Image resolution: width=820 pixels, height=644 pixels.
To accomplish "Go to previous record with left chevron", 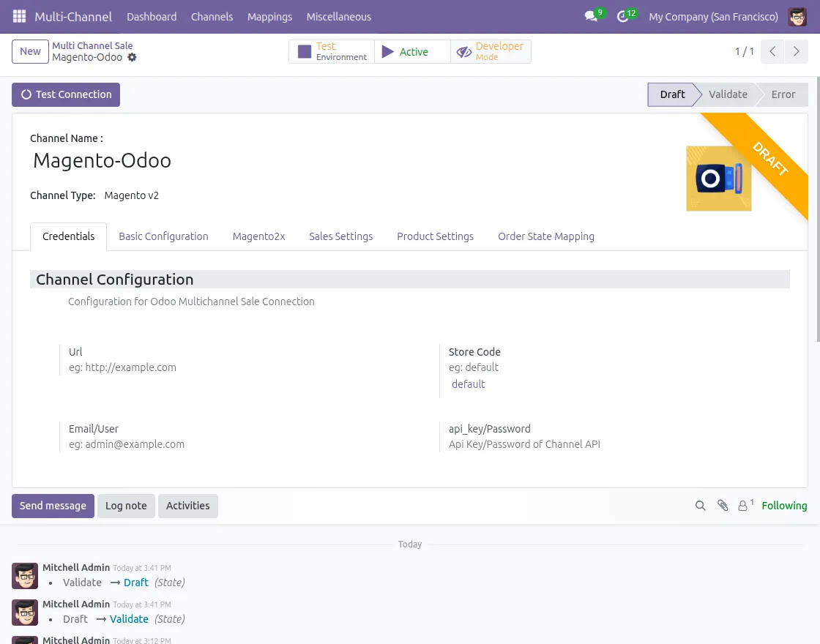I will click(x=772, y=51).
